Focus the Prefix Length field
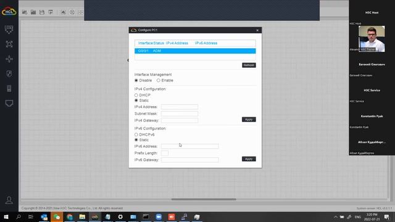 (x=165, y=154)
